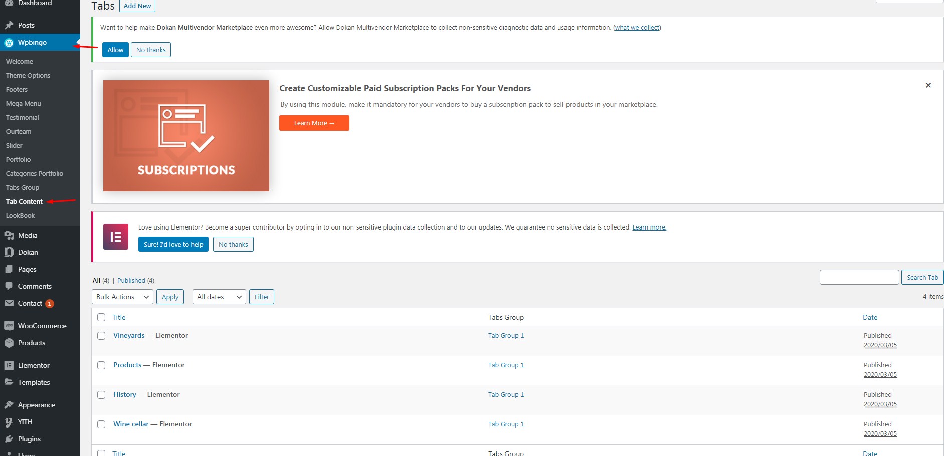Select Tabs Group in Wpbingo submenu
The image size is (944, 456).
tap(23, 187)
